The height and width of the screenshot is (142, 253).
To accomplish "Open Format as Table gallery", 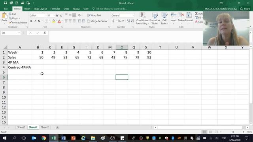I will point(155,19).
